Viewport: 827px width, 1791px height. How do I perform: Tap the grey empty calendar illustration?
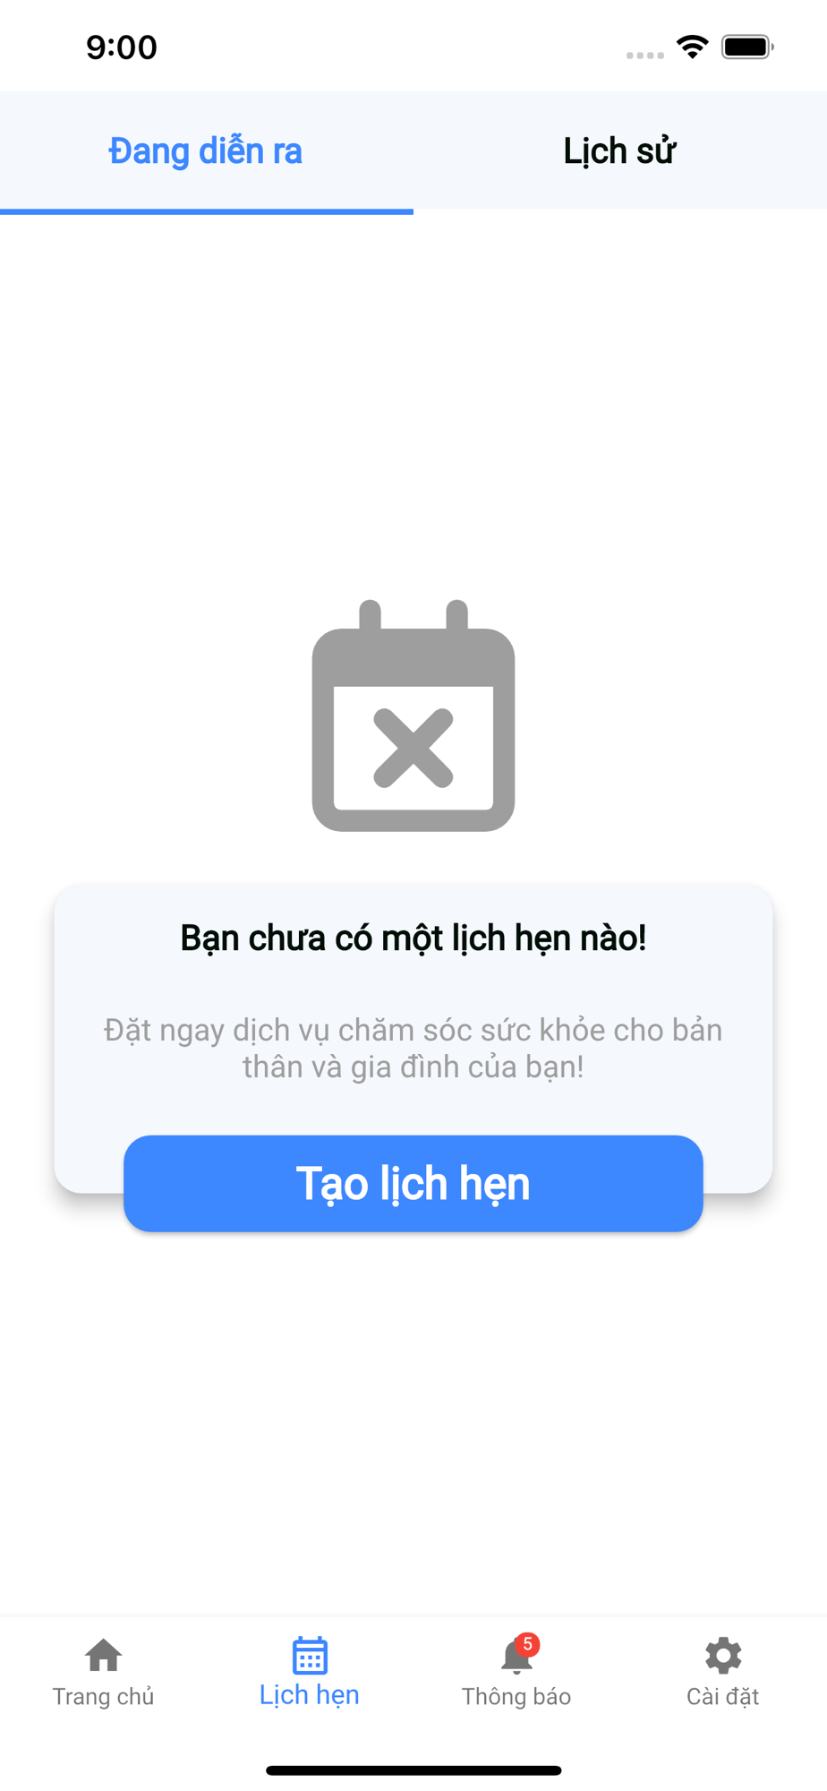[x=413, y=716]
